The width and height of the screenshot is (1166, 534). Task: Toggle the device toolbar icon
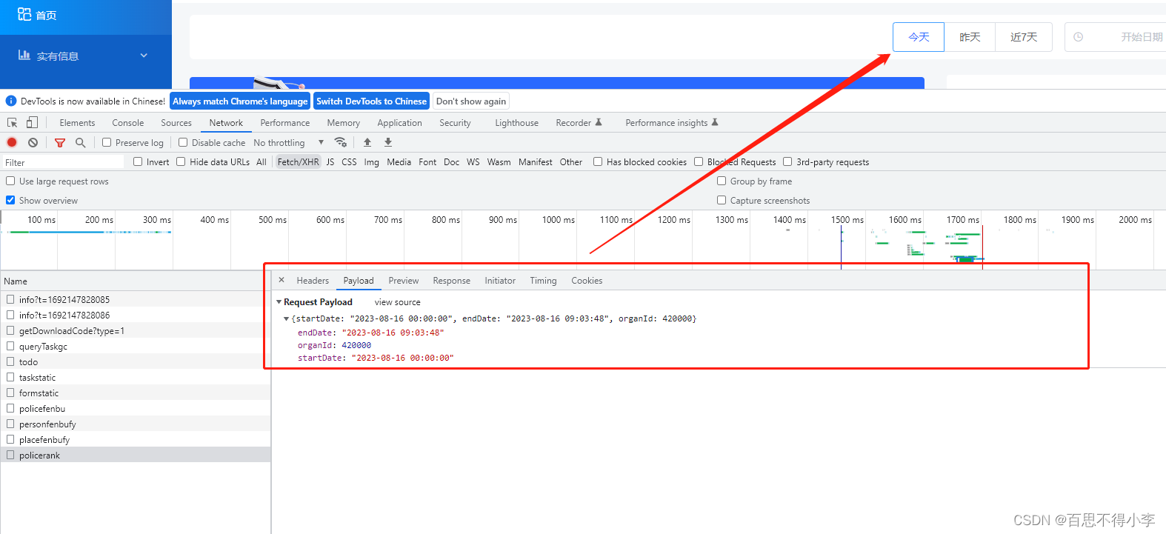[32, 123]
